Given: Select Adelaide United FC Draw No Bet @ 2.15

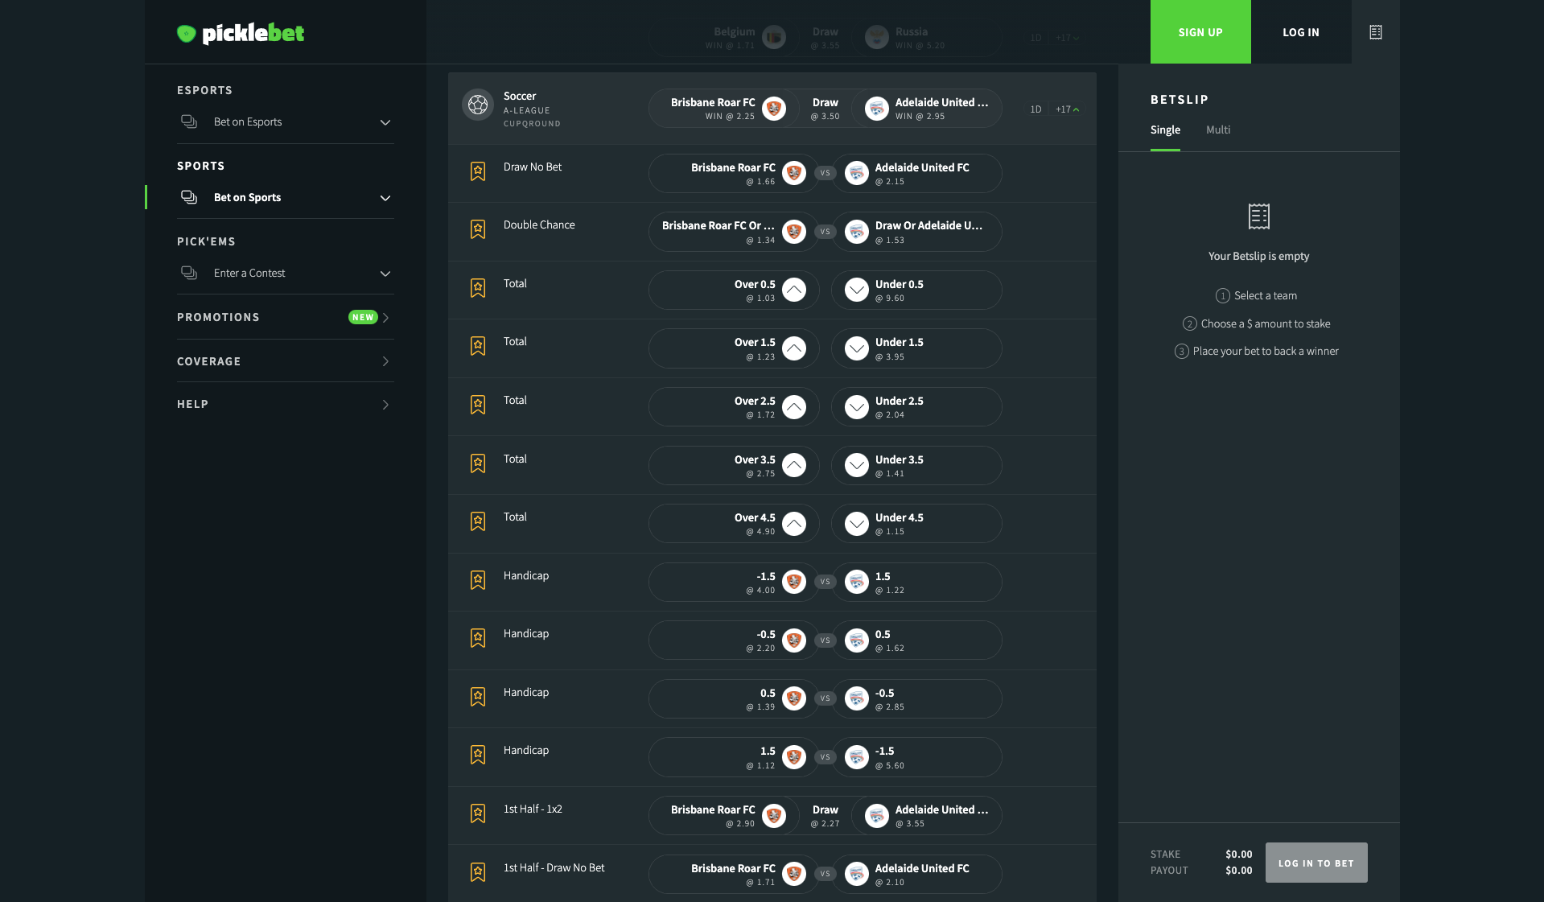Looking at the screenshot, I should tap(917, 173).
